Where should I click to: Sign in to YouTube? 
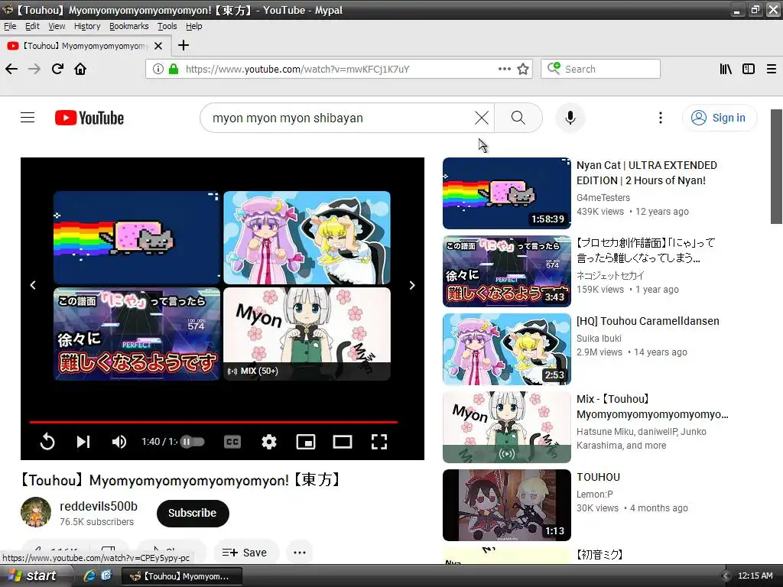[719, 118]
